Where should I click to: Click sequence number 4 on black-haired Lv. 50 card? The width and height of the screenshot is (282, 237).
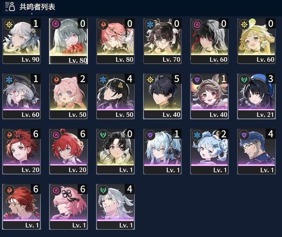(130, 79)
